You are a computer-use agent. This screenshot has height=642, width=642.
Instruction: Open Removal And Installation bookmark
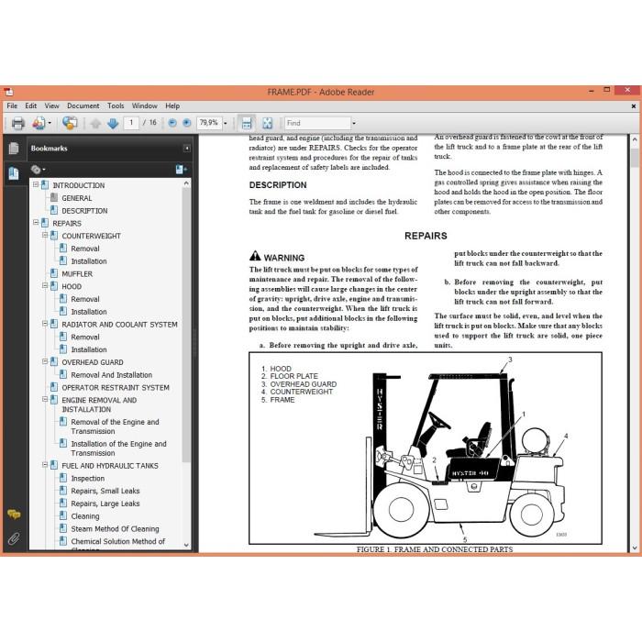pos(111,375)
